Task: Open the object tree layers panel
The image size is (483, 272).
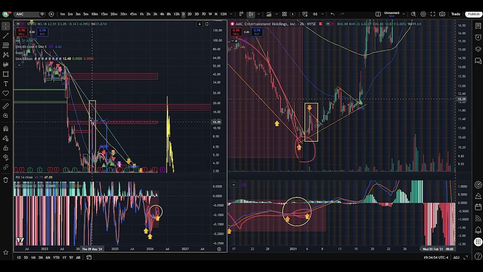Action: [x=478, y=49]
